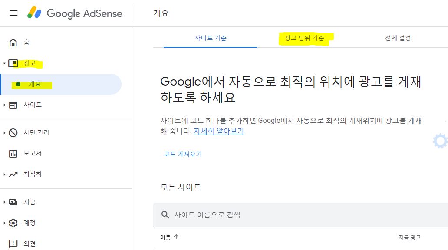Viewport: 448px width, 250px height.
Task: Sort by the 이름 column header
Action: pyautogui.click(x=165, y=237)
